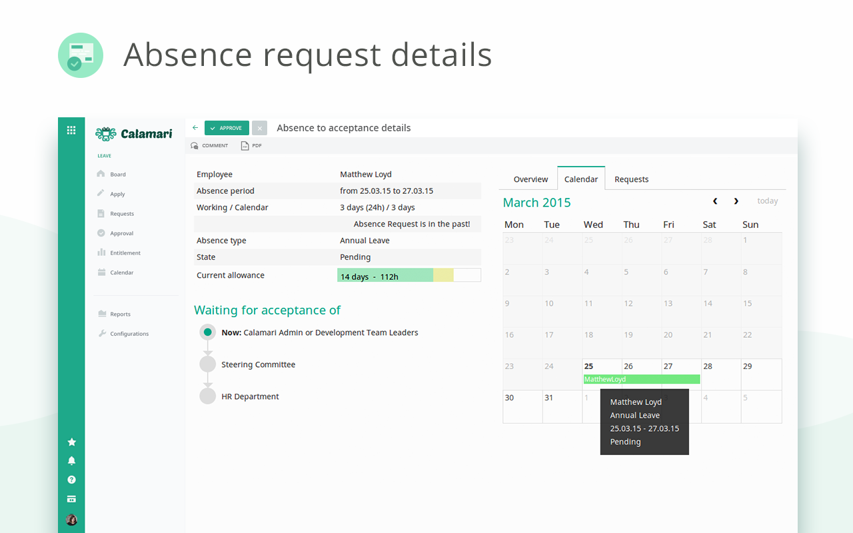This screenshot has height=533, width=853.
Task: Click the current allowance progress bar
Action: (409, 276)
